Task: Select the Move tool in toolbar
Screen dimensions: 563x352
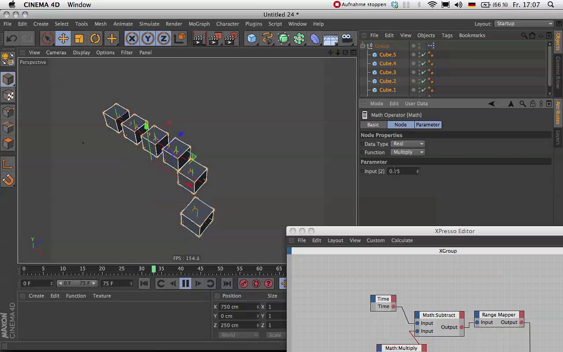Action: (x=63, y=39)
